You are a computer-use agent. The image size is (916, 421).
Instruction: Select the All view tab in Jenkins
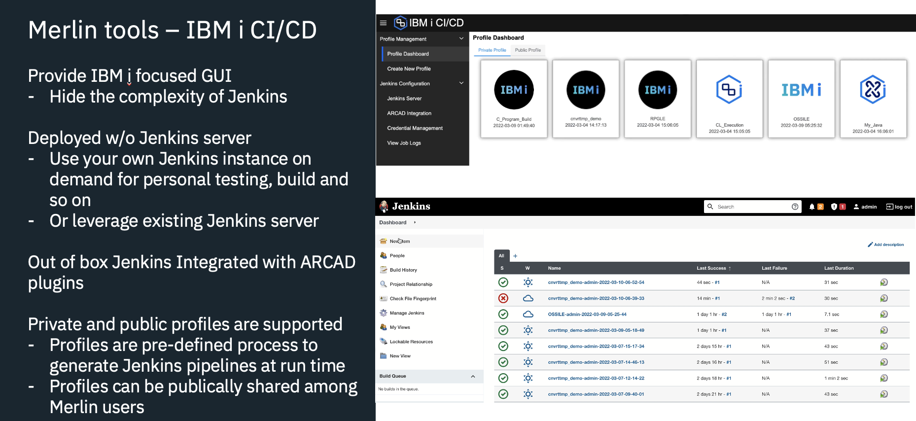501,256
